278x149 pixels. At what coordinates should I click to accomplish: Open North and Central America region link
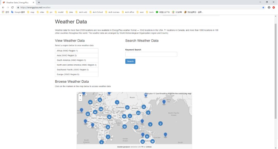click(77, 65)
